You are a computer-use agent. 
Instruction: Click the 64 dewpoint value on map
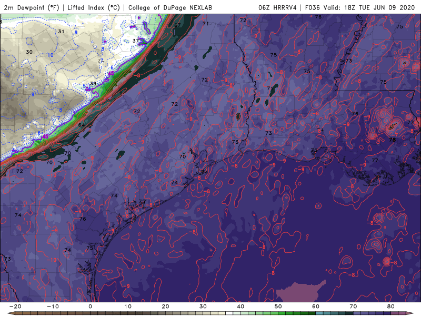click(82, 125)
